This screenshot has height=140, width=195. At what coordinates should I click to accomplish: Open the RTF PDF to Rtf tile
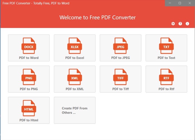(166, 79)
